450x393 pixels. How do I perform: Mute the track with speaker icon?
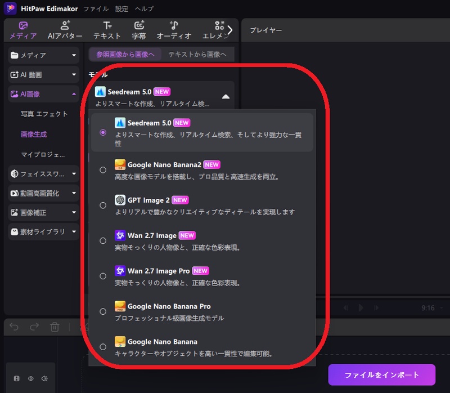coord(44,378)
